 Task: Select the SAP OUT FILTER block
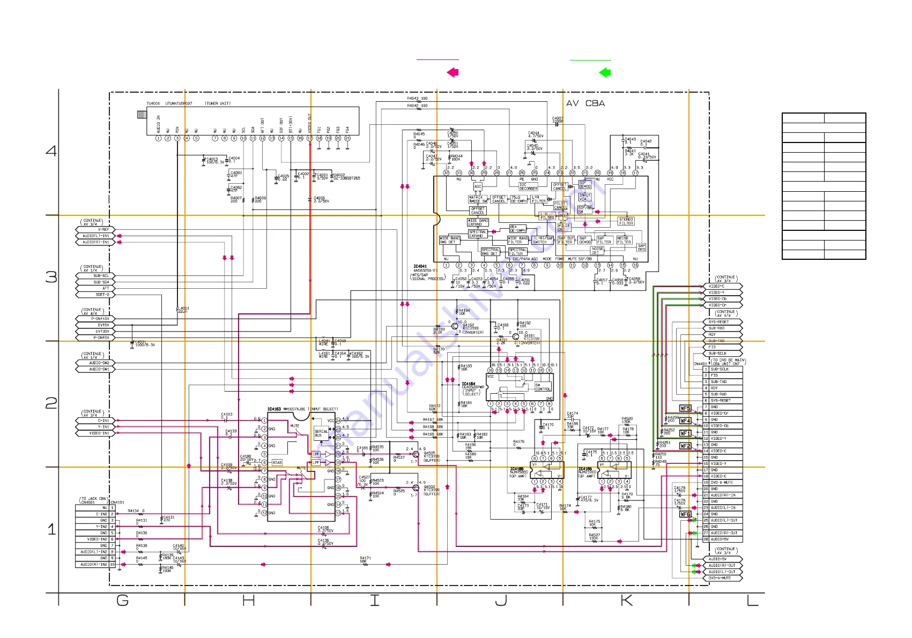point(566,240)
